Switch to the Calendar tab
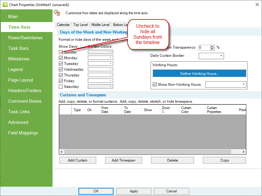The width and height of the screenshot is (262, 196). pos(63,25)
